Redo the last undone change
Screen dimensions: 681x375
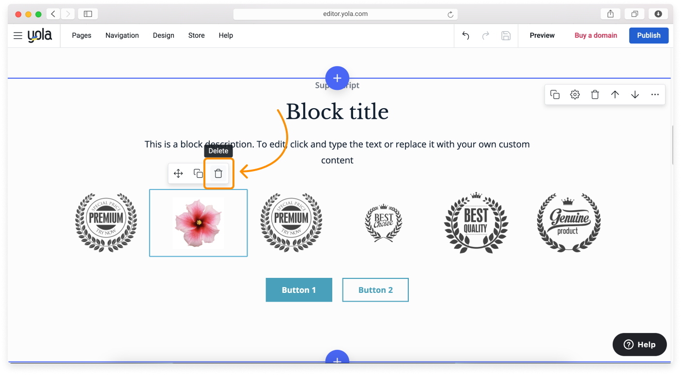pos(485,35)
